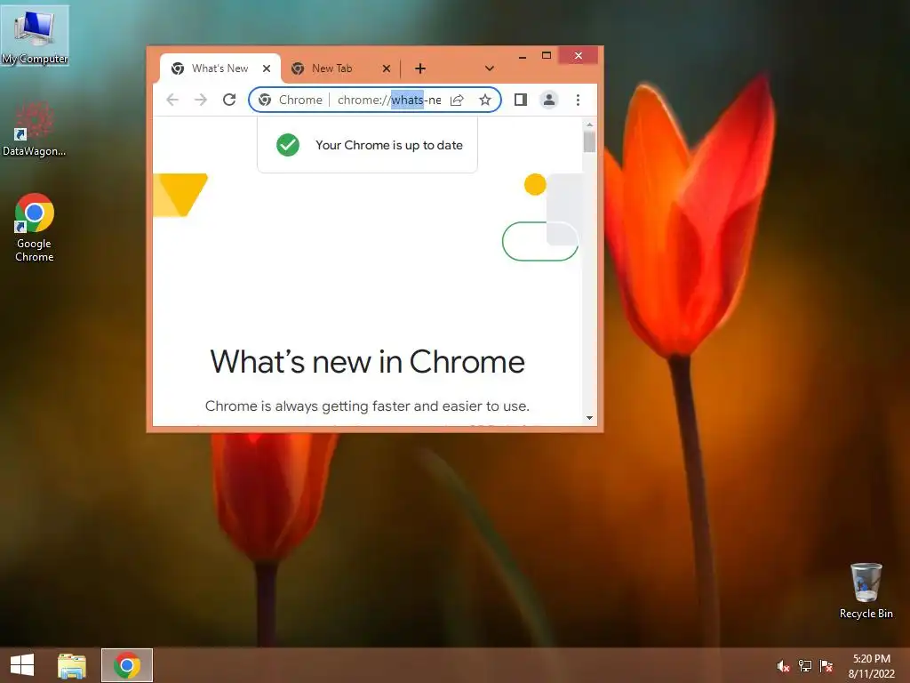The image size is (910, 683).
Task: Expand the tab search chevron
Action: click(x=490, y=68)
